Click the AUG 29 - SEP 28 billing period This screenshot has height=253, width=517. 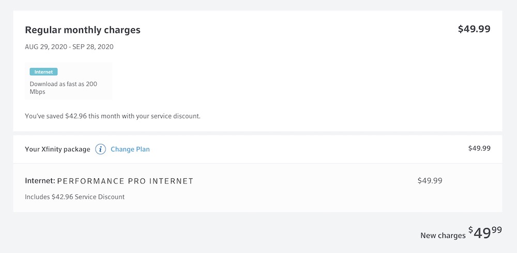[x=69, y=47]
